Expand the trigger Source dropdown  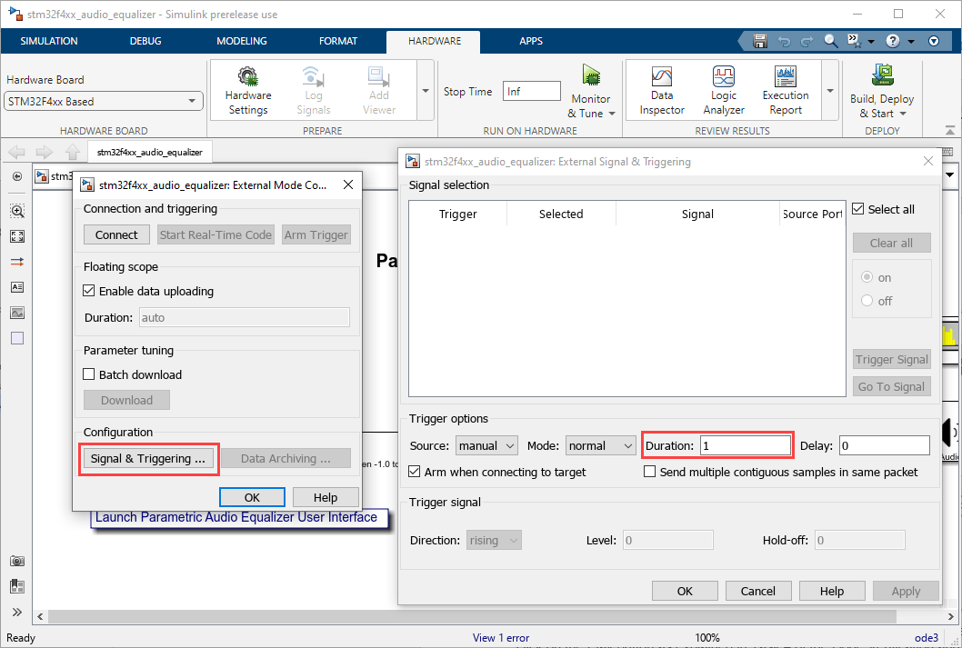pyautogui.click(x=486, y=445)
